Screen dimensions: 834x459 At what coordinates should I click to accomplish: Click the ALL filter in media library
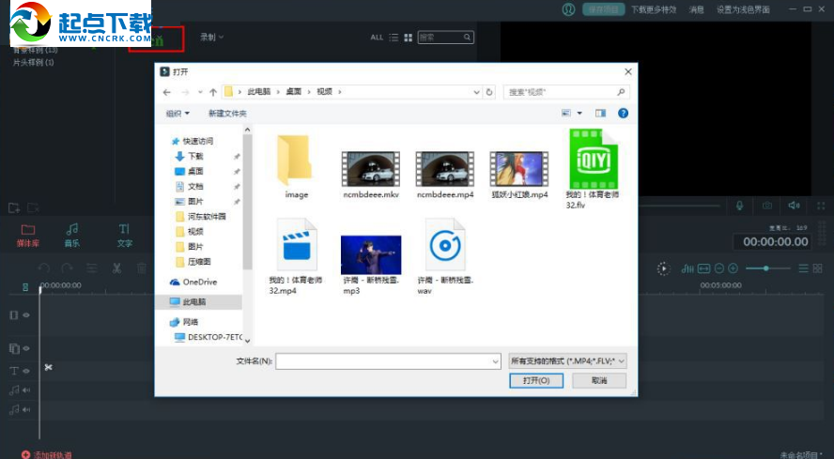click(x=377, y=38)
